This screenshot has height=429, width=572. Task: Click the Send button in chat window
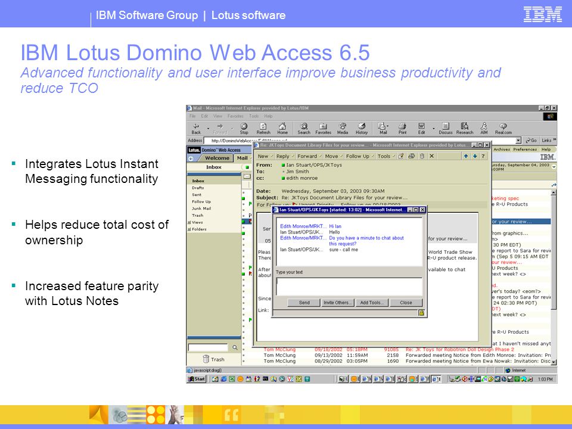point(304,303)
